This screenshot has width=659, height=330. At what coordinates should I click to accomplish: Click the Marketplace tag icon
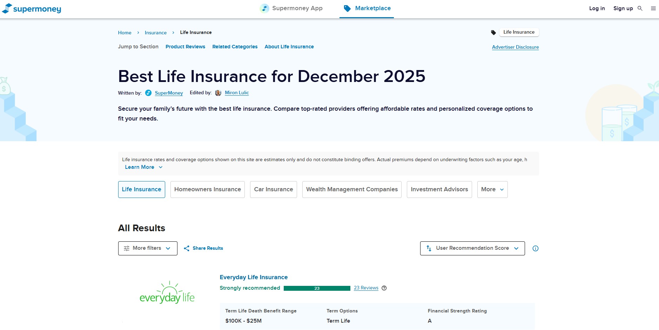(347, 8)
